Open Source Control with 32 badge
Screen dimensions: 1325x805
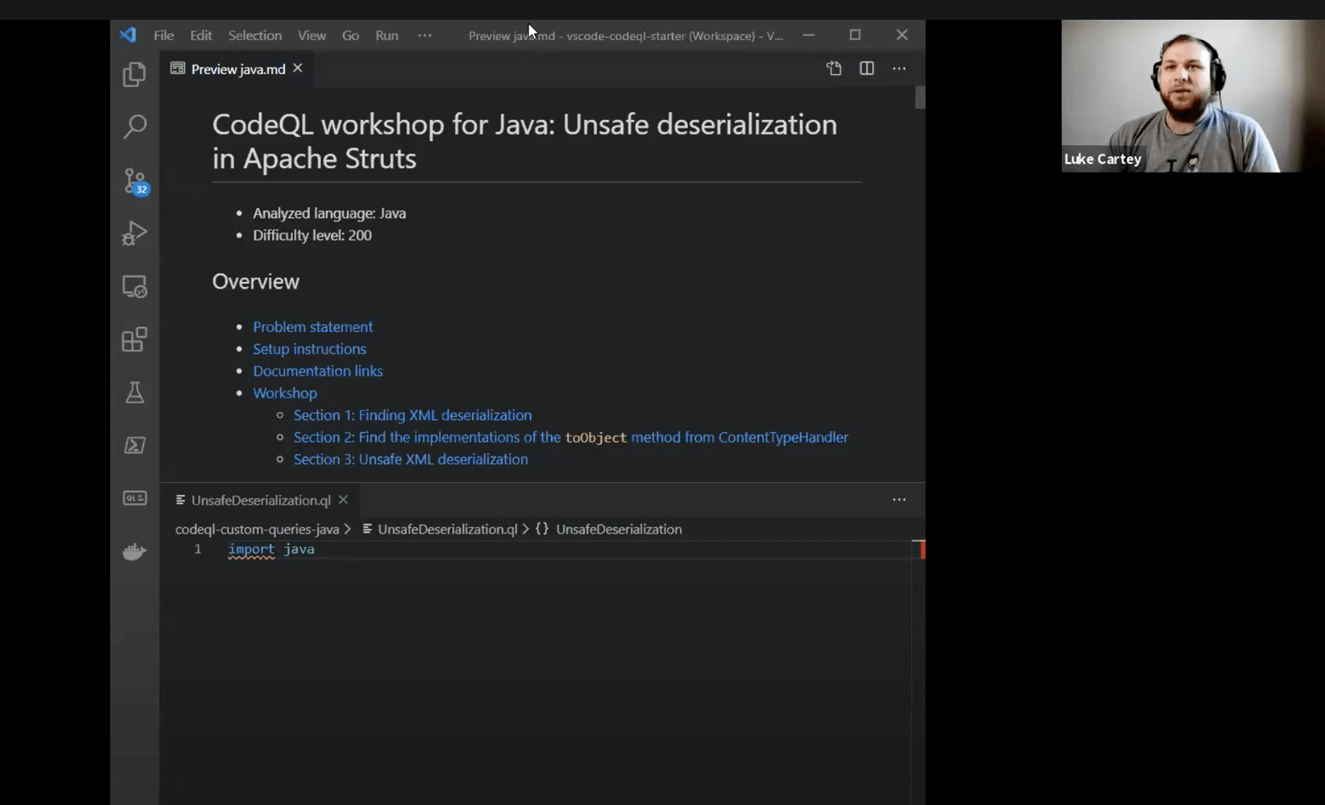coord(134,180)
